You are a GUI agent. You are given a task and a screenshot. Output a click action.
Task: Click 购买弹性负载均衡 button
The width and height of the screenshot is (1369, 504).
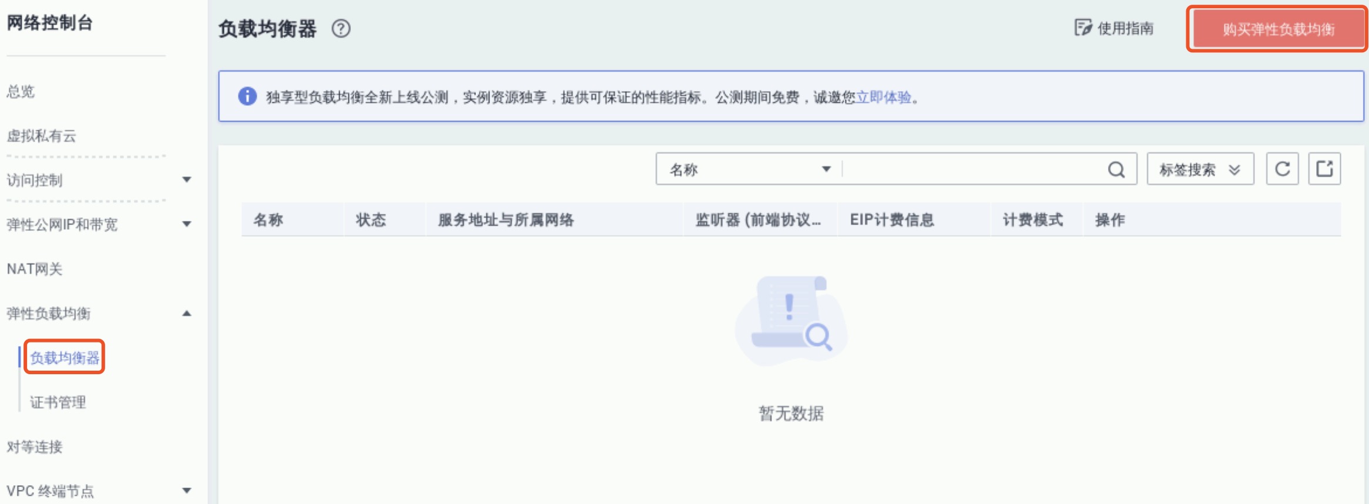(1278, 29)
